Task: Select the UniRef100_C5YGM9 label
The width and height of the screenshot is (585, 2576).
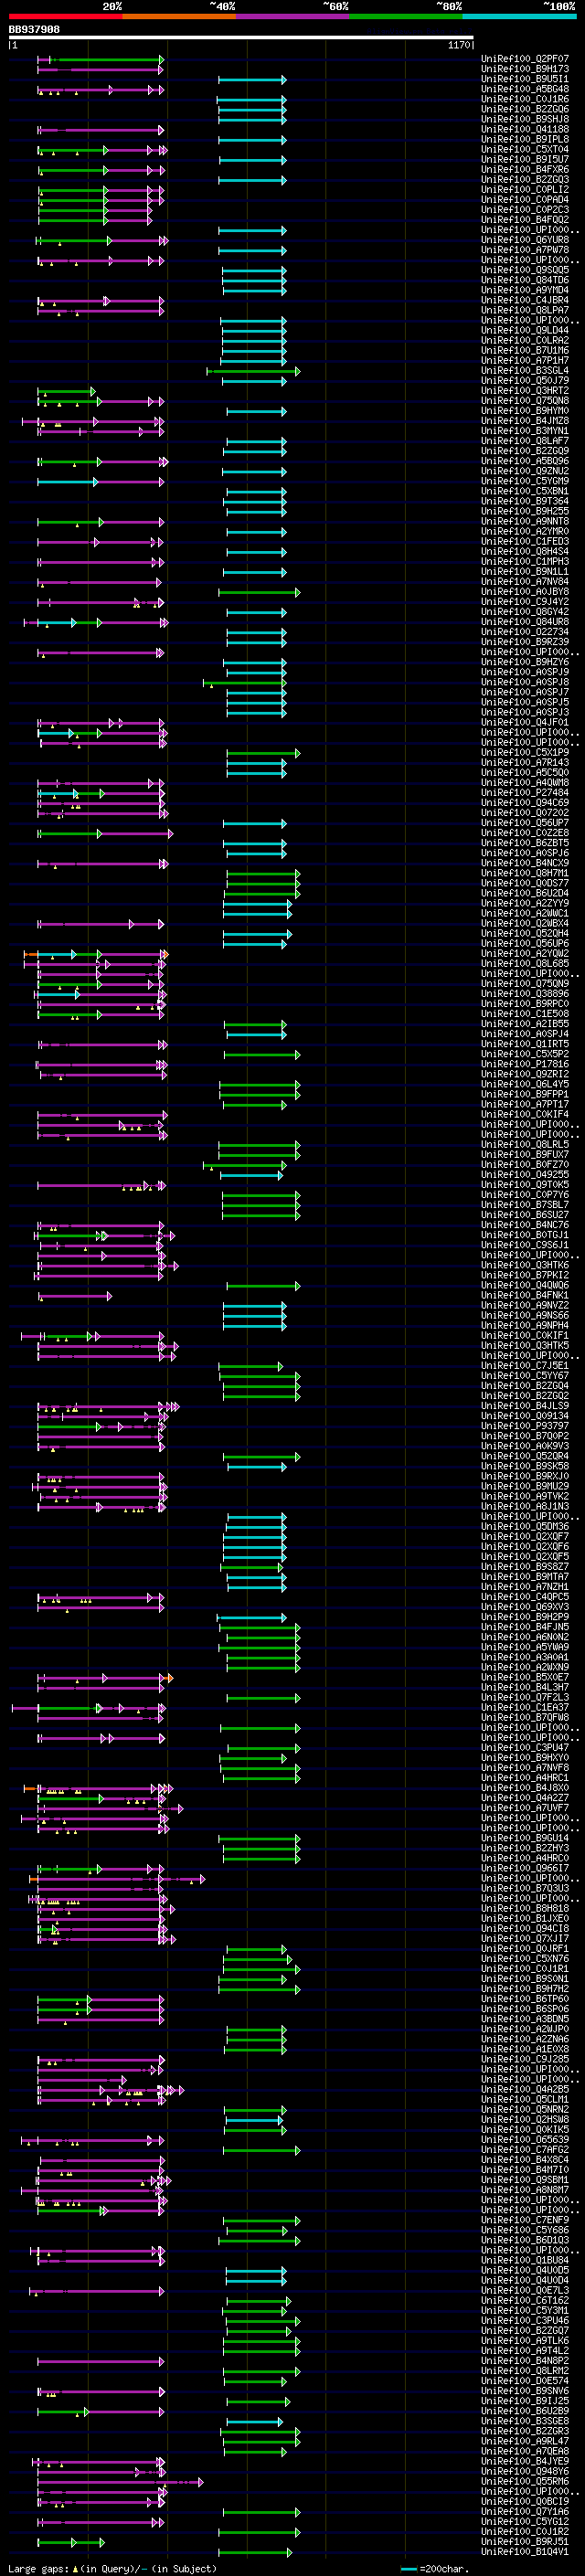Action: coord(525,481)
